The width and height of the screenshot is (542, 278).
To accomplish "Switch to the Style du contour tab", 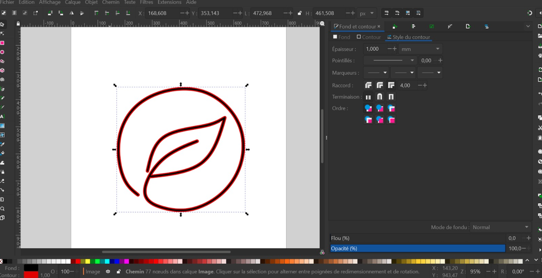I will (409, 37).
